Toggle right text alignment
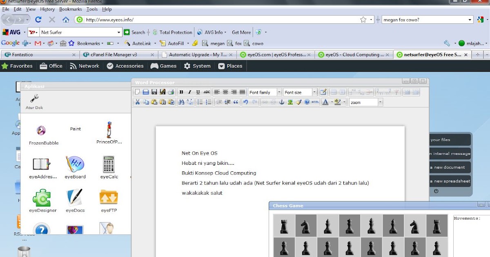This screenshot has height=257, width=490. [x=234, y=92]
